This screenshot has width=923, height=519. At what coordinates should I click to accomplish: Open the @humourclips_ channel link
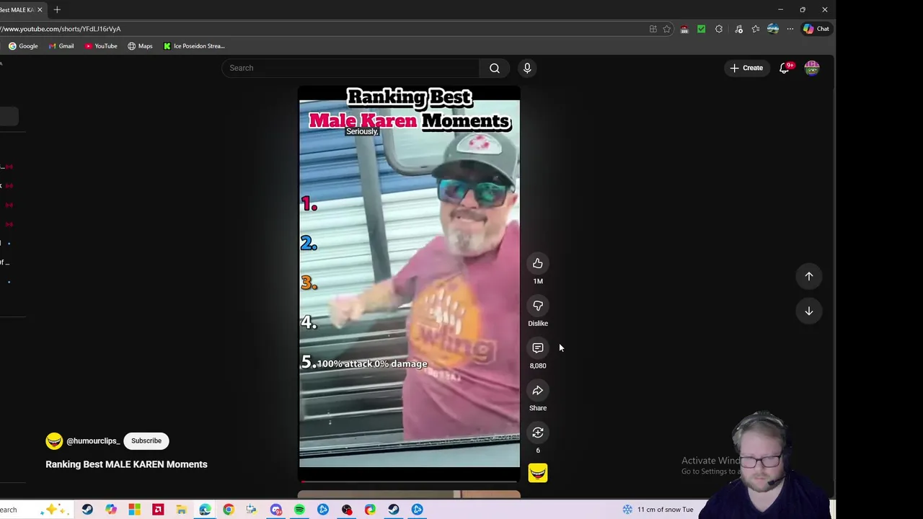click(x=93, y=441)
